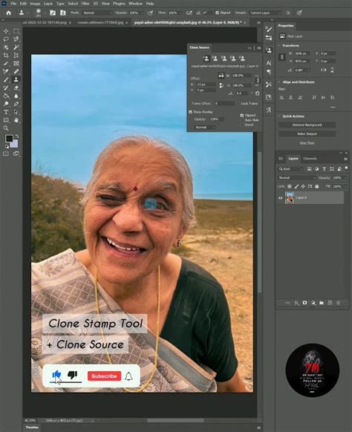
Task: Select the third clone source stamp
Action: (x=224, y=59)
